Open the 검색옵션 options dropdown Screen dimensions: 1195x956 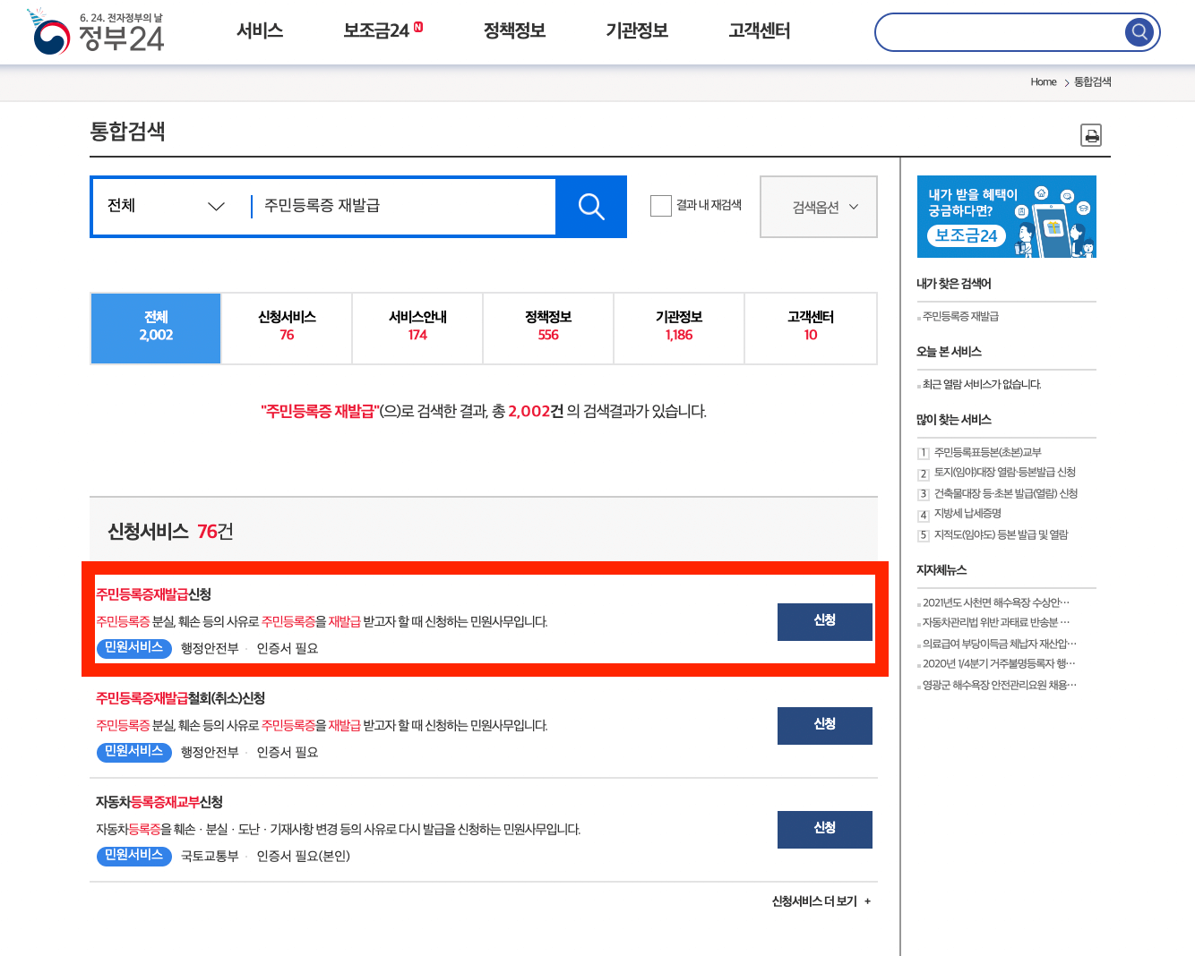(x=817, y=207)
